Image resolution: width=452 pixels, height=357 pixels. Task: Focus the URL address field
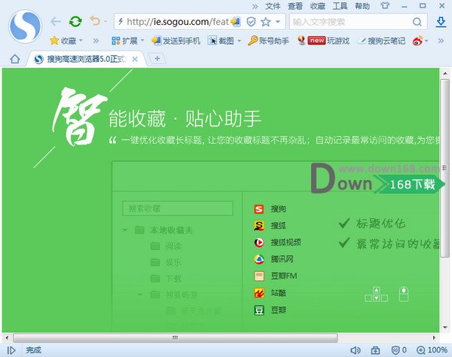click(x=177, y=22)
